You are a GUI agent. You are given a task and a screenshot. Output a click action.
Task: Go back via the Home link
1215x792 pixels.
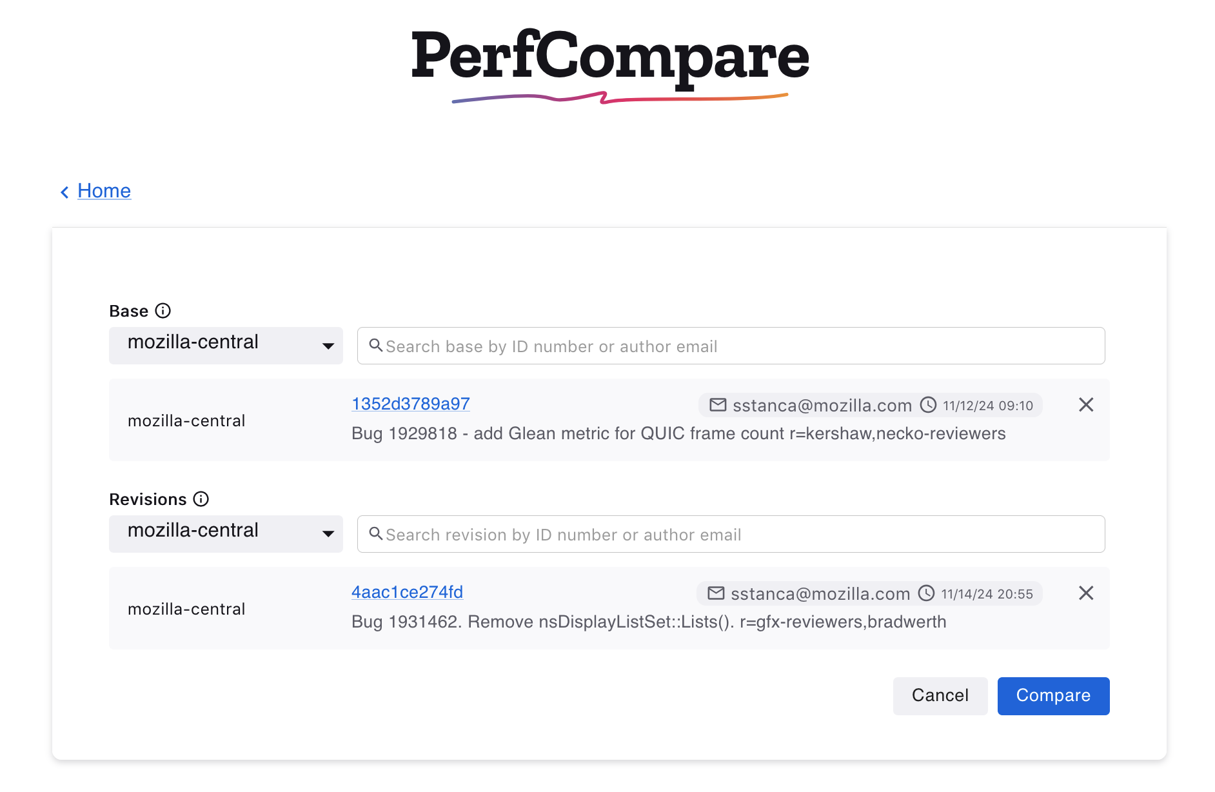coord(104,191)
